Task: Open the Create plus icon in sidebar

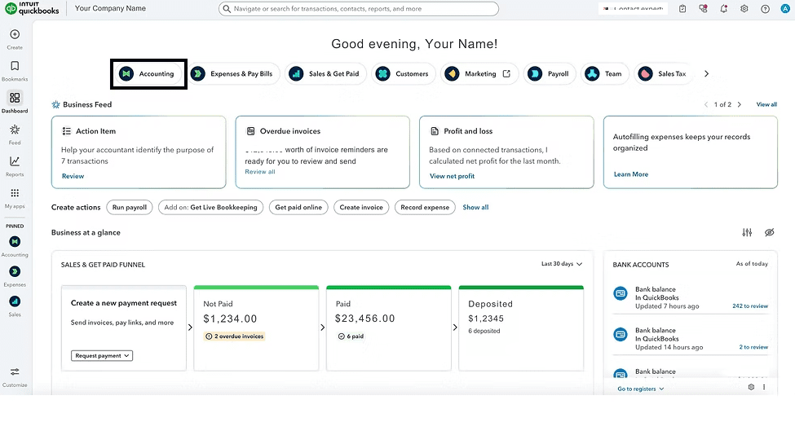Action: 15,34
